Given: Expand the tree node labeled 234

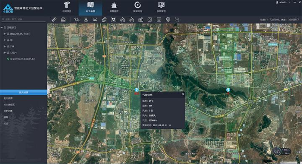Looking at the screenshot, I should 5,47.
